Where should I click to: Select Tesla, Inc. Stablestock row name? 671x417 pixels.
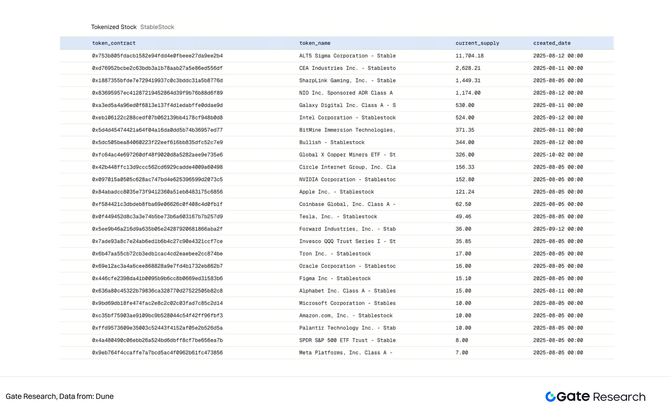[338, 217]
